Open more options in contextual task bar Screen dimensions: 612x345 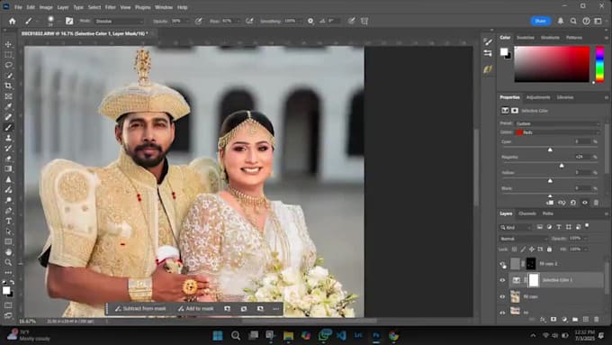tap(276, 309)
